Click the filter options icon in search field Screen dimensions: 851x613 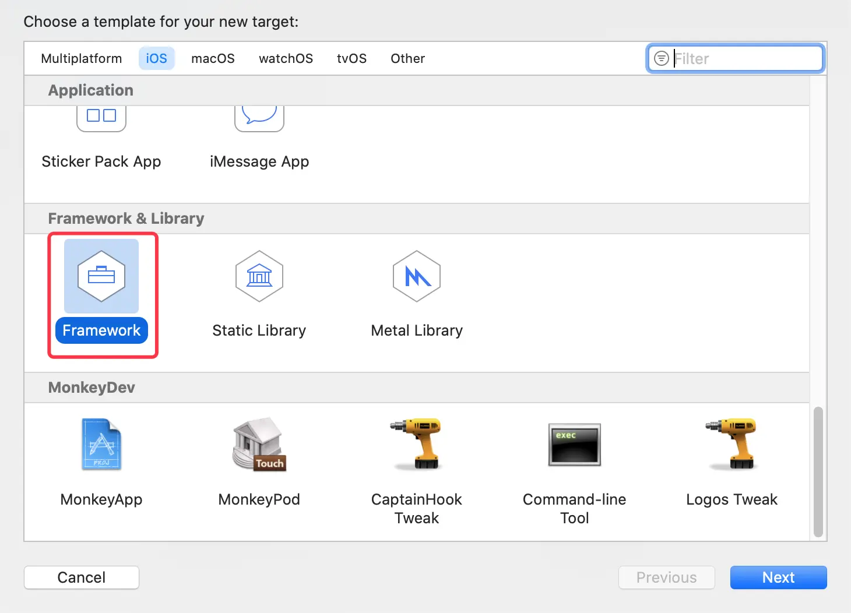tap(662, 58)
